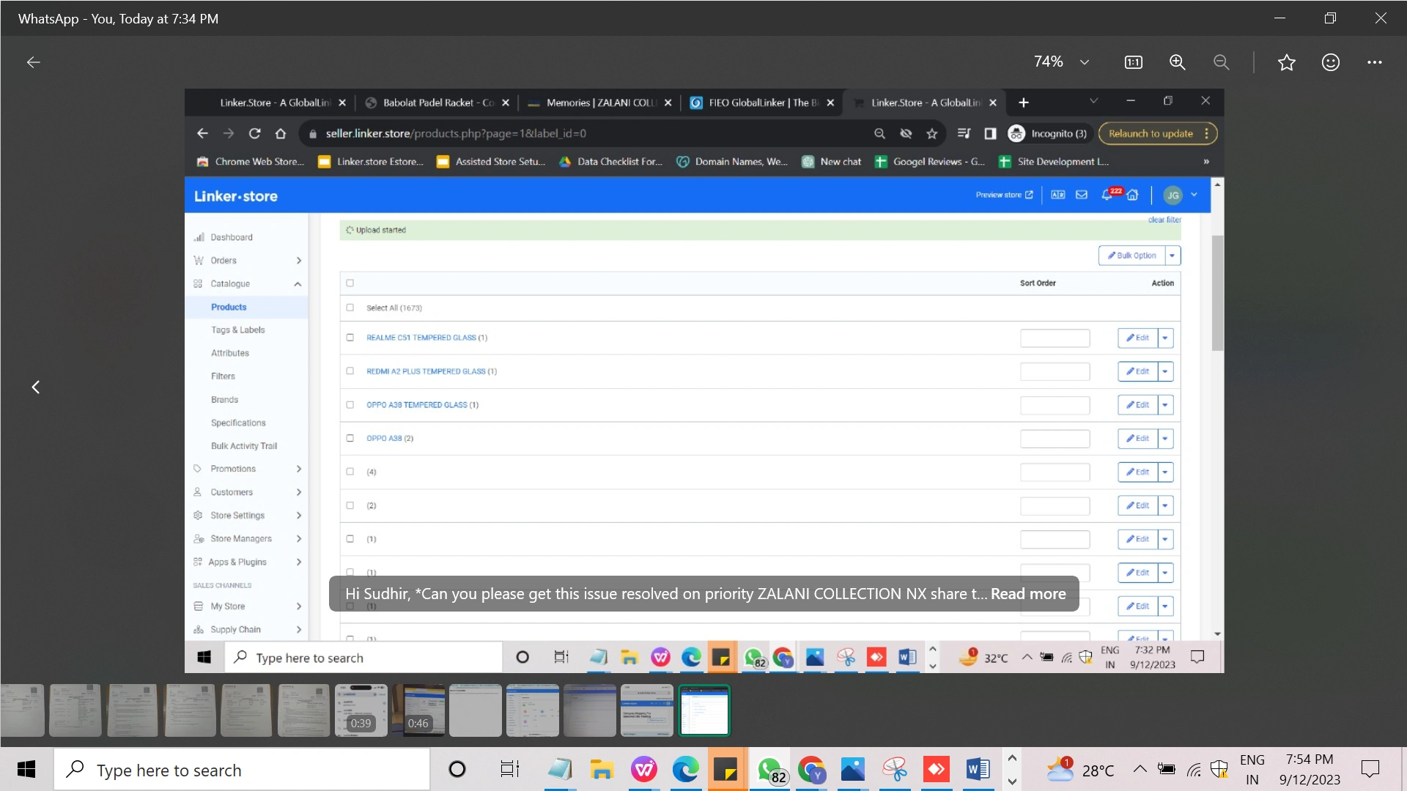
Task: Zoom in with the magnifier plus icon
Action: [1178, 62]
